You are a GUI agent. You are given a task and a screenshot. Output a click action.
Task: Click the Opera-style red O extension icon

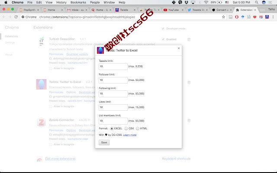point(237,17)
